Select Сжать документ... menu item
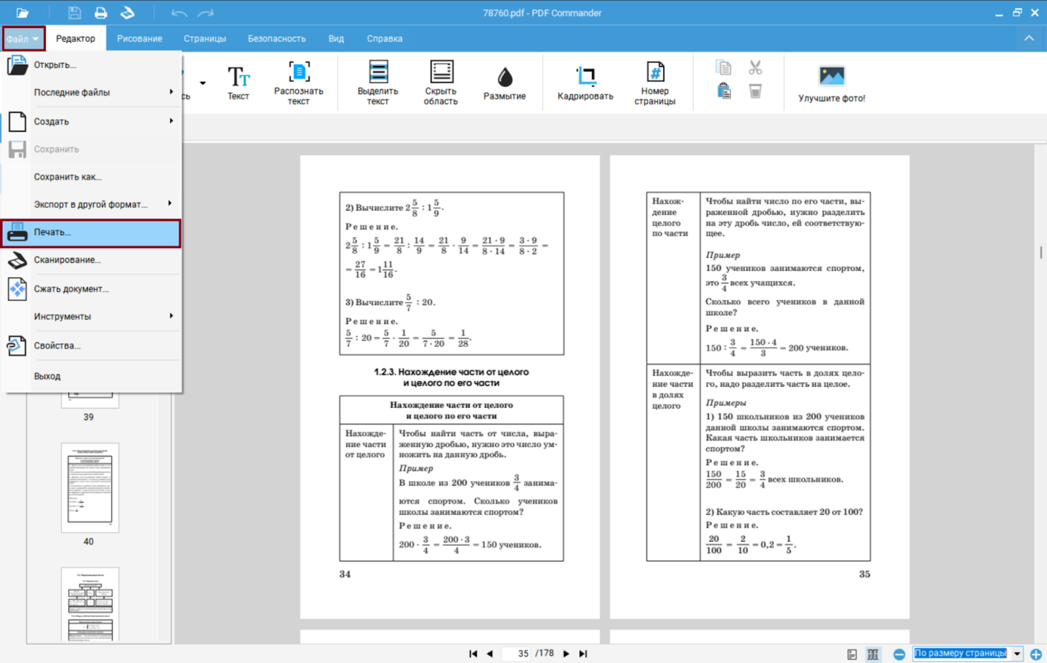Image resolution: width=1047 pixels, height=663 pixels. point(92,289)
